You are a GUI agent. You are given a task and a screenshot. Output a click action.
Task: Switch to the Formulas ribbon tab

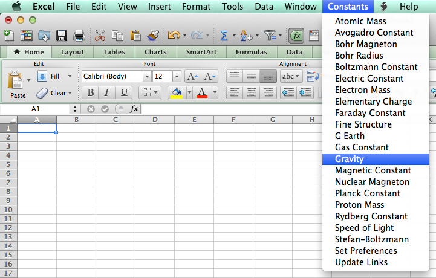(x=252, y=52)
